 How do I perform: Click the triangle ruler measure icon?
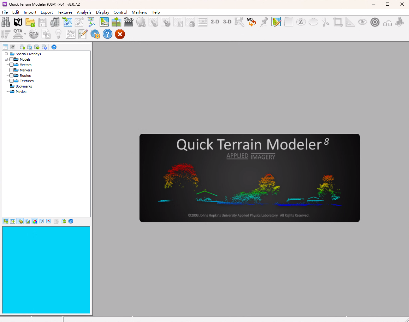coord(350,22)
